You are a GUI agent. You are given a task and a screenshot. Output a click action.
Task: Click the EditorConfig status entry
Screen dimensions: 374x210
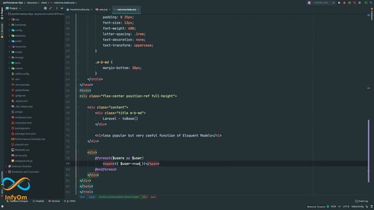coord(358,206)
